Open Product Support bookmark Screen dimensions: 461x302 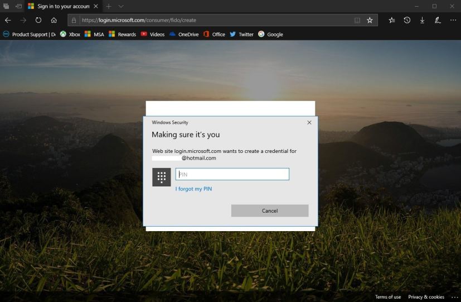29,35
